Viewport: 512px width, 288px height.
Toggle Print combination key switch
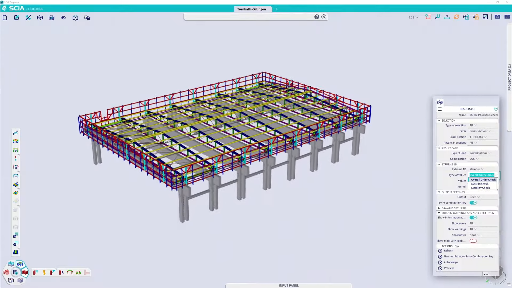tap(473, 203)
